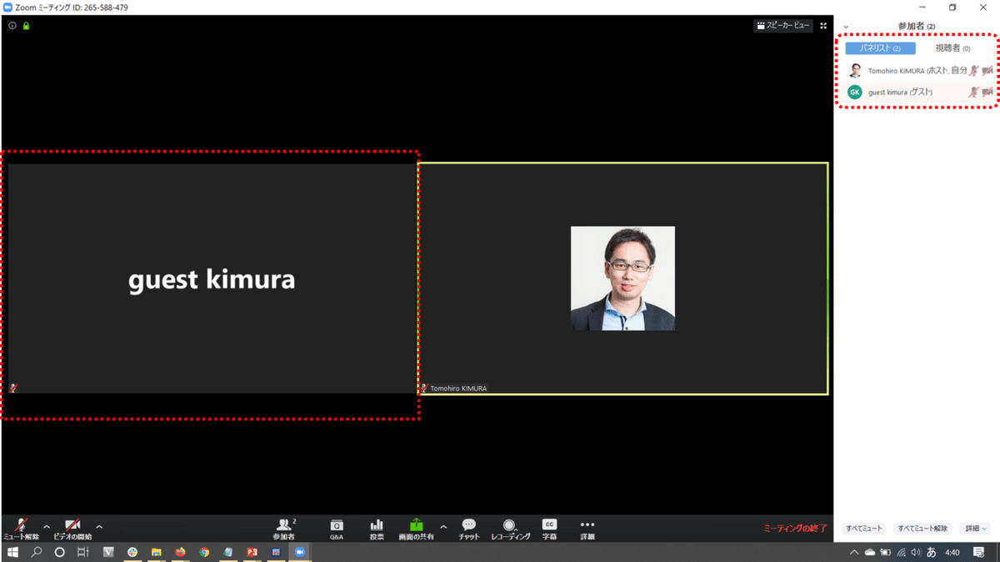Show meeting info via the i icon

click(x=12, y=26)
